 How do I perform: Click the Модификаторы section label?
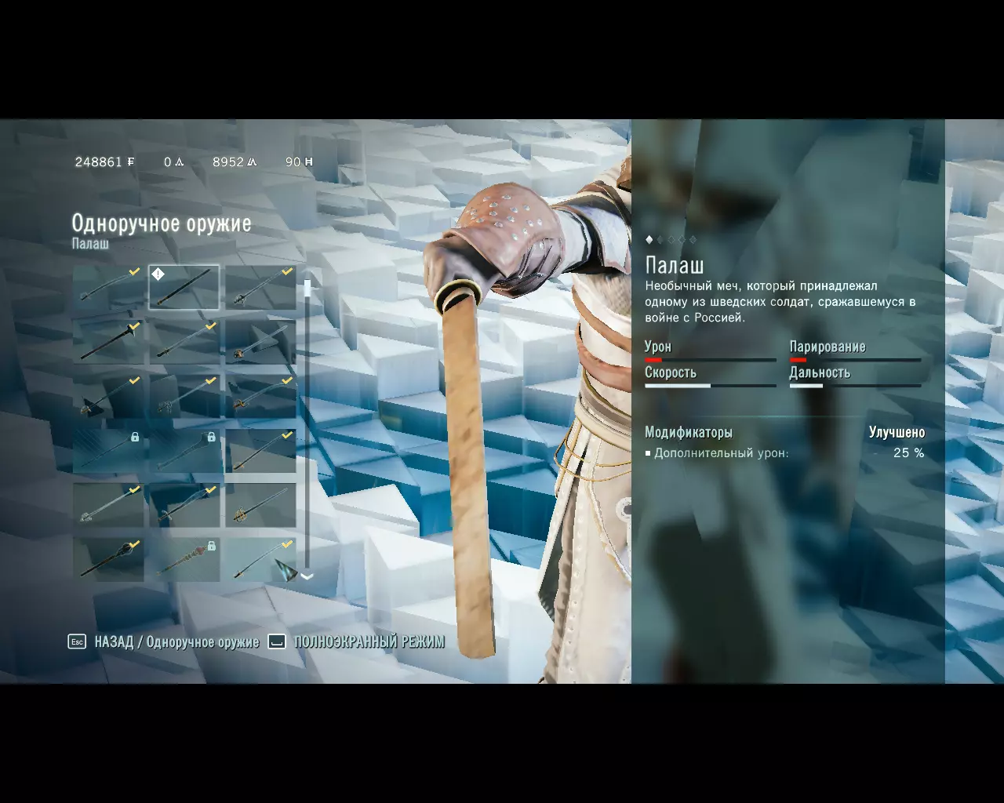point(689,433)
